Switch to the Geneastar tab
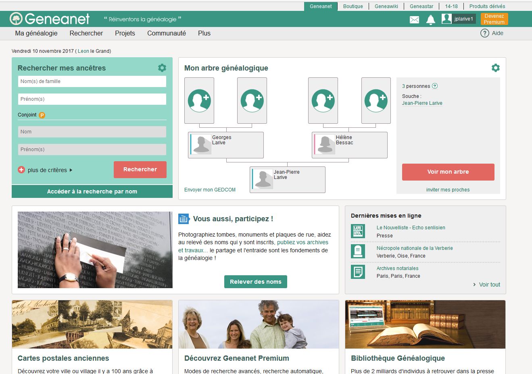Image resolution: width=532 pixels, height=374 pixels. click(x=421, y=6)
